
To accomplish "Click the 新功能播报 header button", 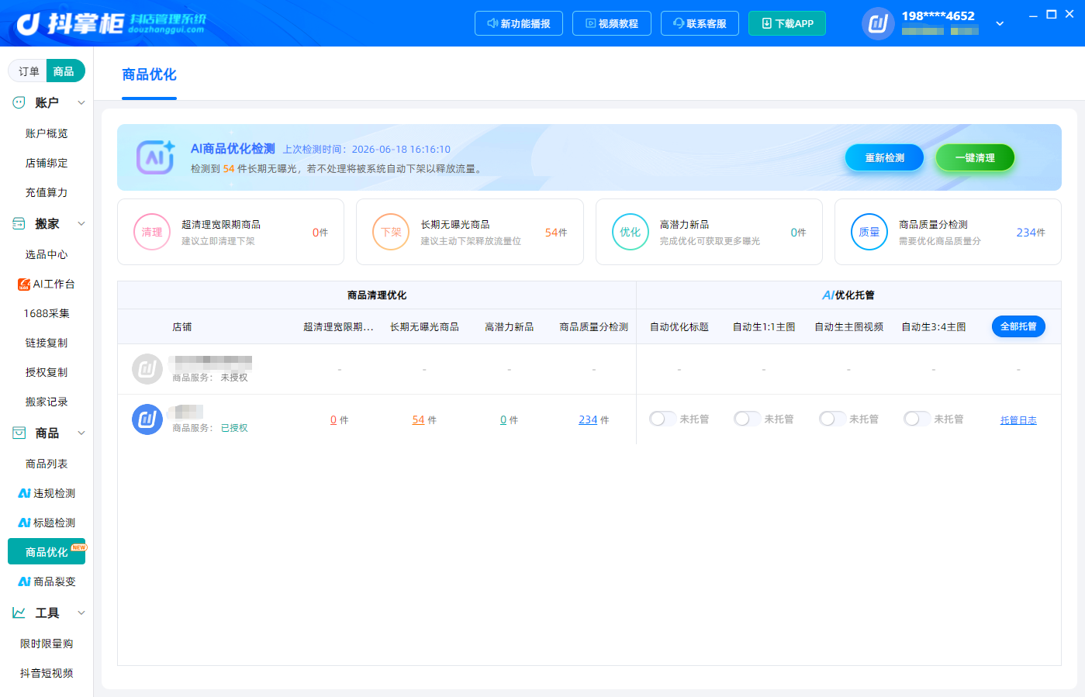I will 519,23.
